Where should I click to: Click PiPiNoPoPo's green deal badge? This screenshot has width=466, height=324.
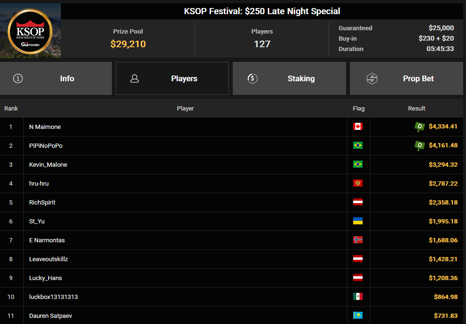(x=420, y=145)
